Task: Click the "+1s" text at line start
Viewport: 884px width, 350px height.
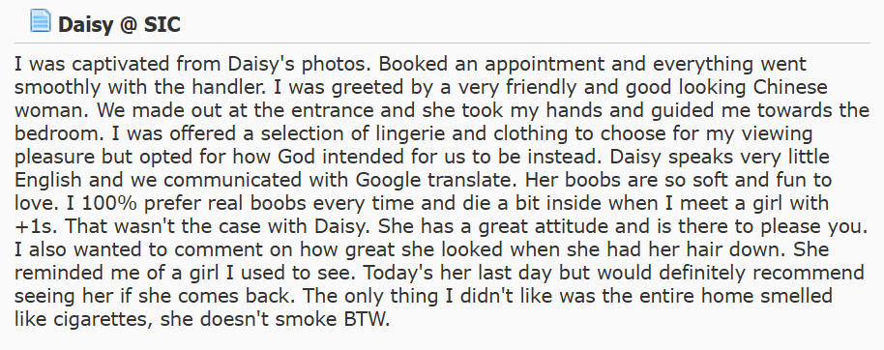Action: (31, 227)
